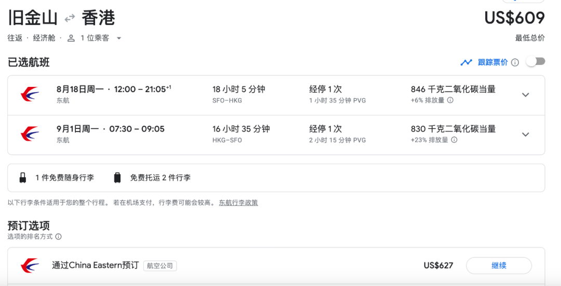Click the checked luggage suitcase icon
This screenshot has height=286, width=561.
click(117, 178)
